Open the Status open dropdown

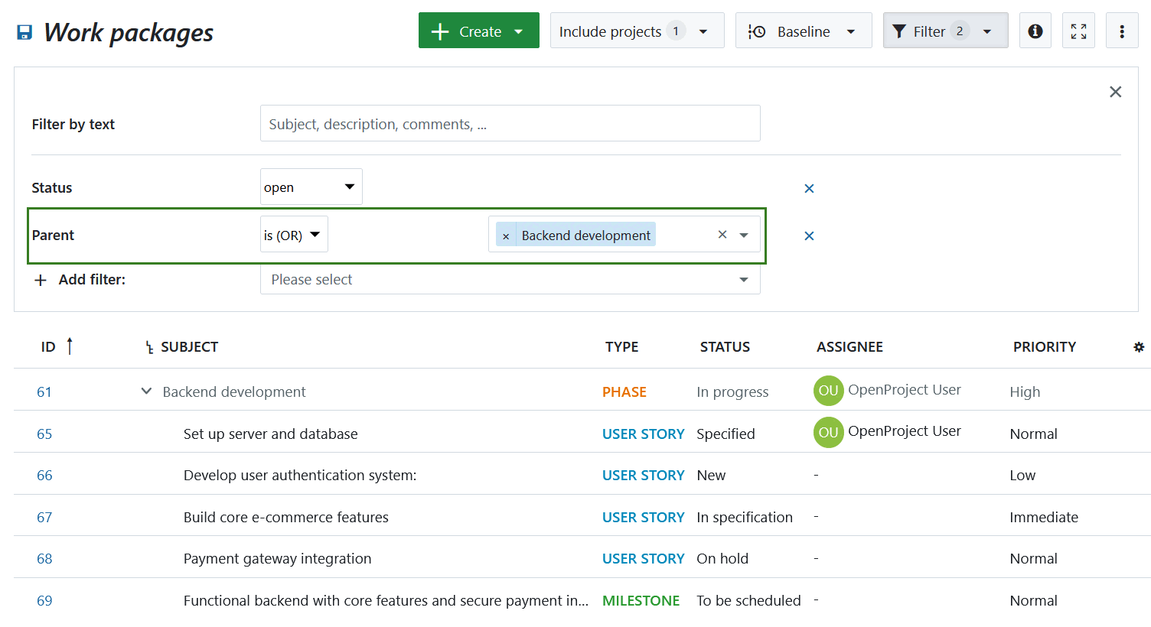pyautogui.click(x=311, y=187)
